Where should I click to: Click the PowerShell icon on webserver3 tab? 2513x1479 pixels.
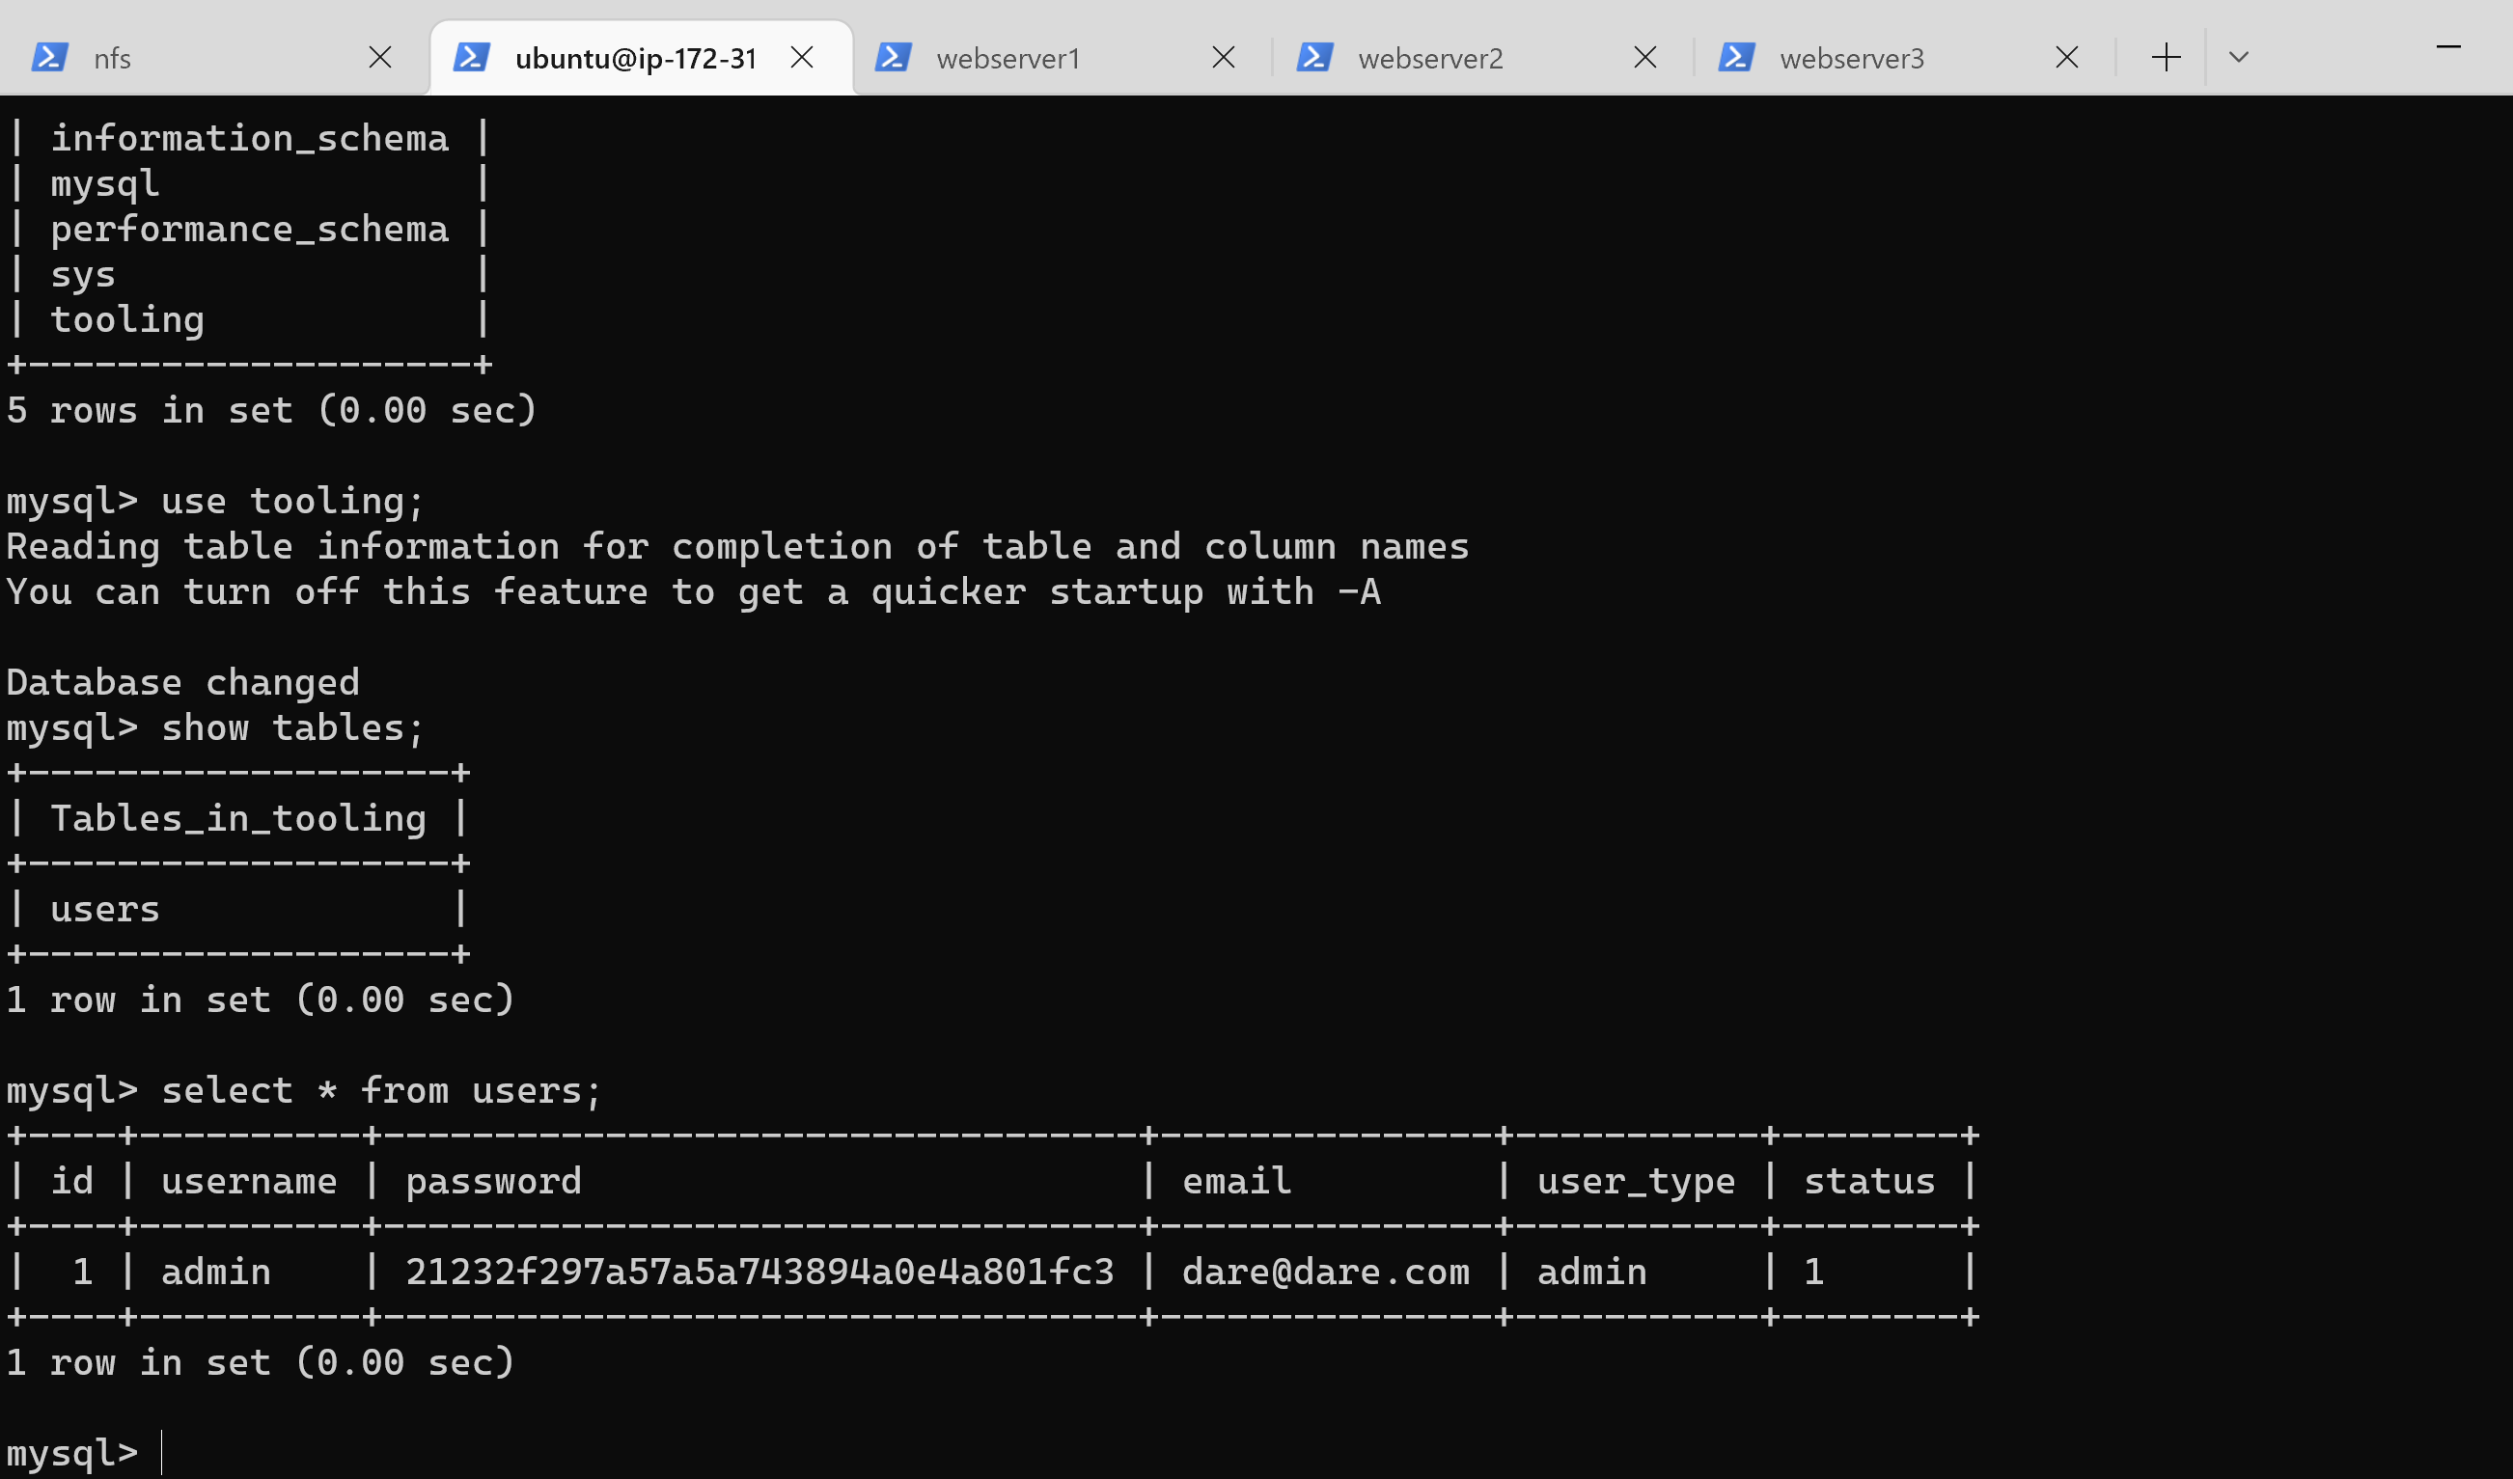point(1736,58)
